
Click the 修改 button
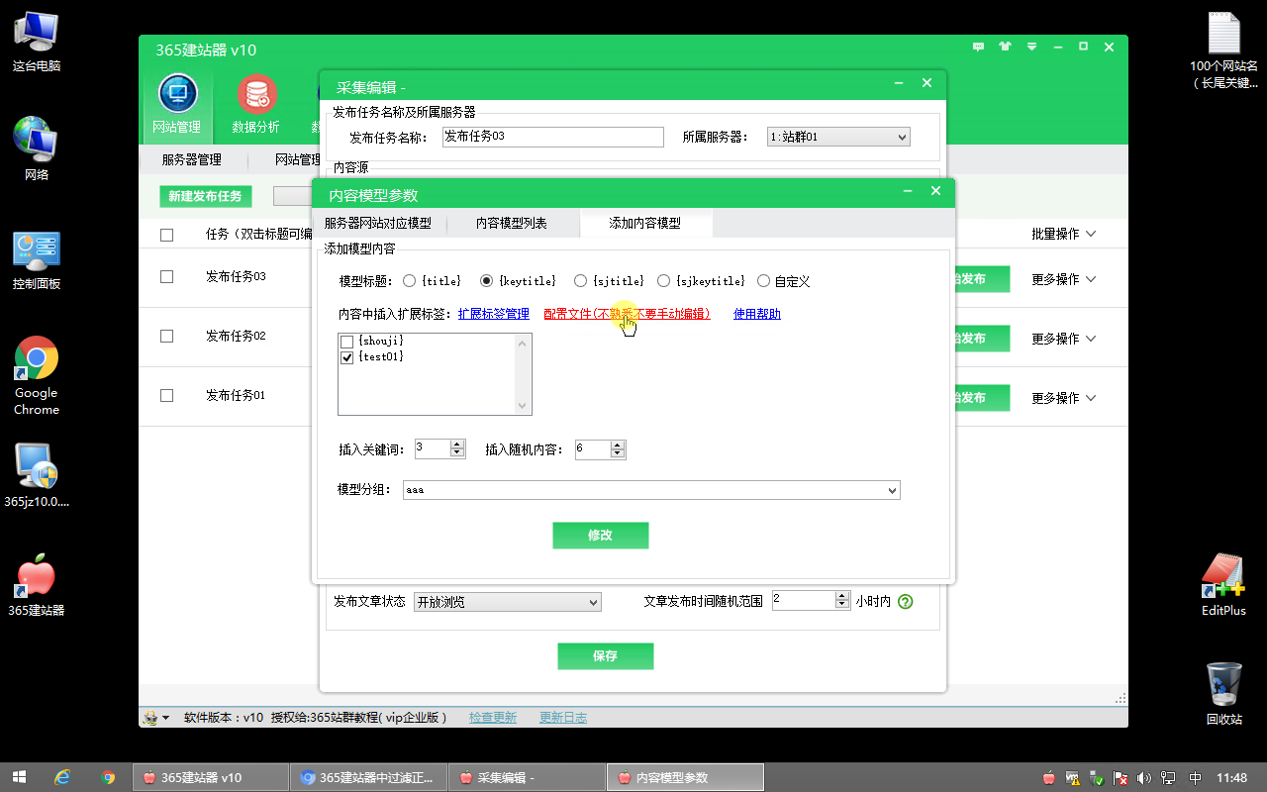coord(600,536)
